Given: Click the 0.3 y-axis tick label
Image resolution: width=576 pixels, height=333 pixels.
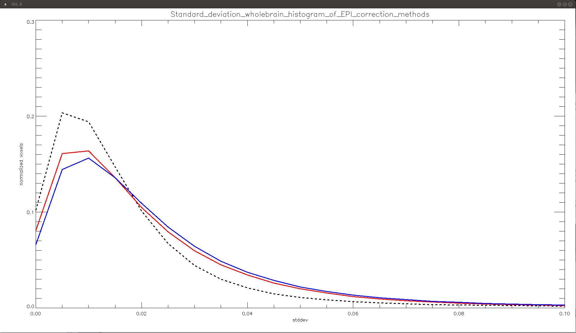Looking at the screenshot, I should click(30, 22).
